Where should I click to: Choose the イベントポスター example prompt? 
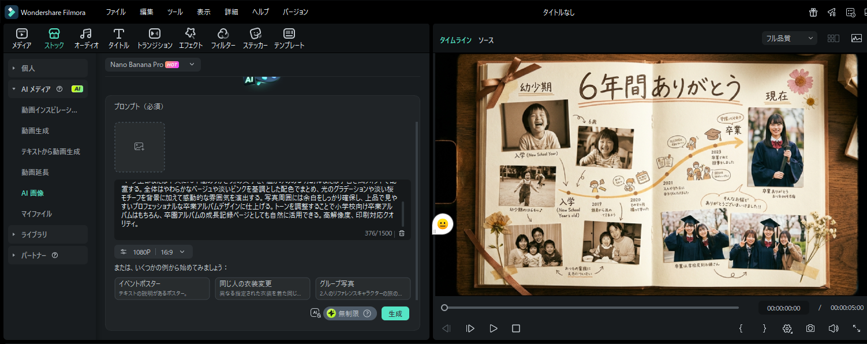coord(162,288)
